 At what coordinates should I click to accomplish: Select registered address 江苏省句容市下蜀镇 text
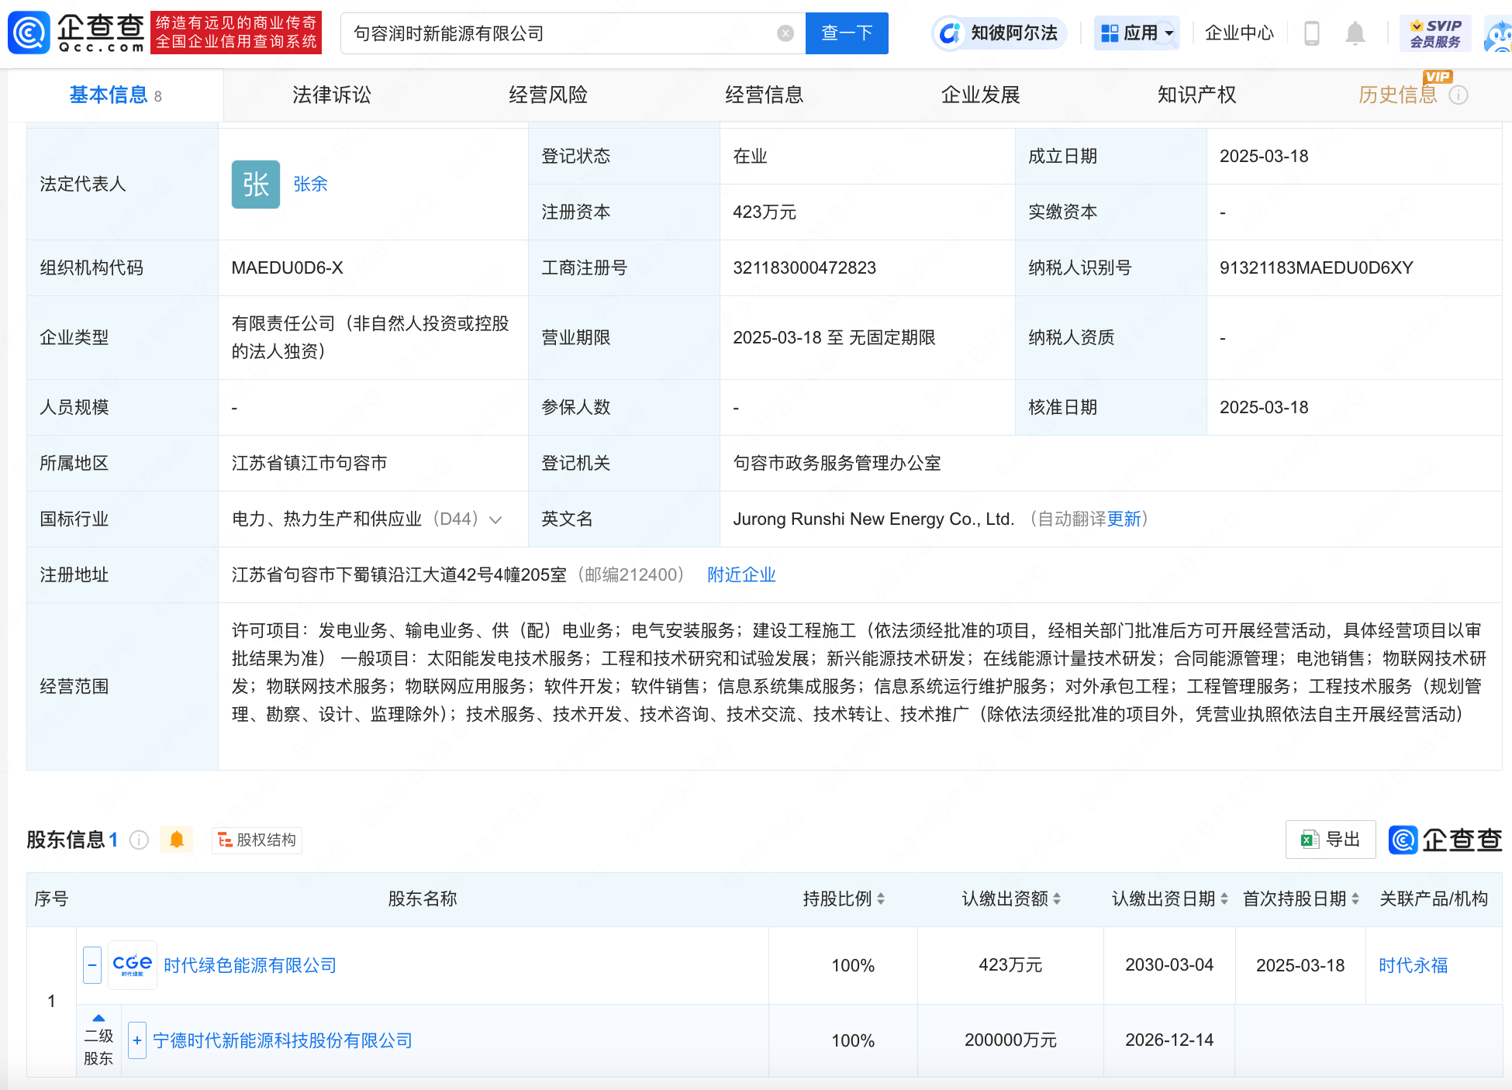point(399,575)
